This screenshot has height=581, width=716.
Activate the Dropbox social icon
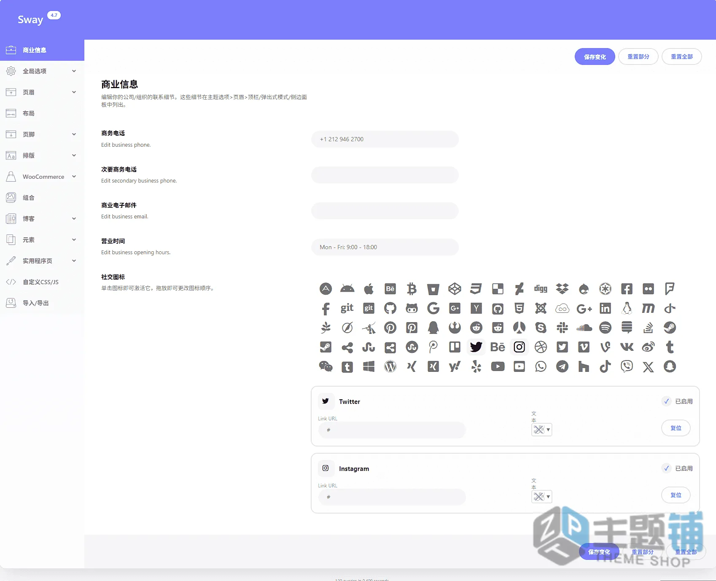pos(562,289)
